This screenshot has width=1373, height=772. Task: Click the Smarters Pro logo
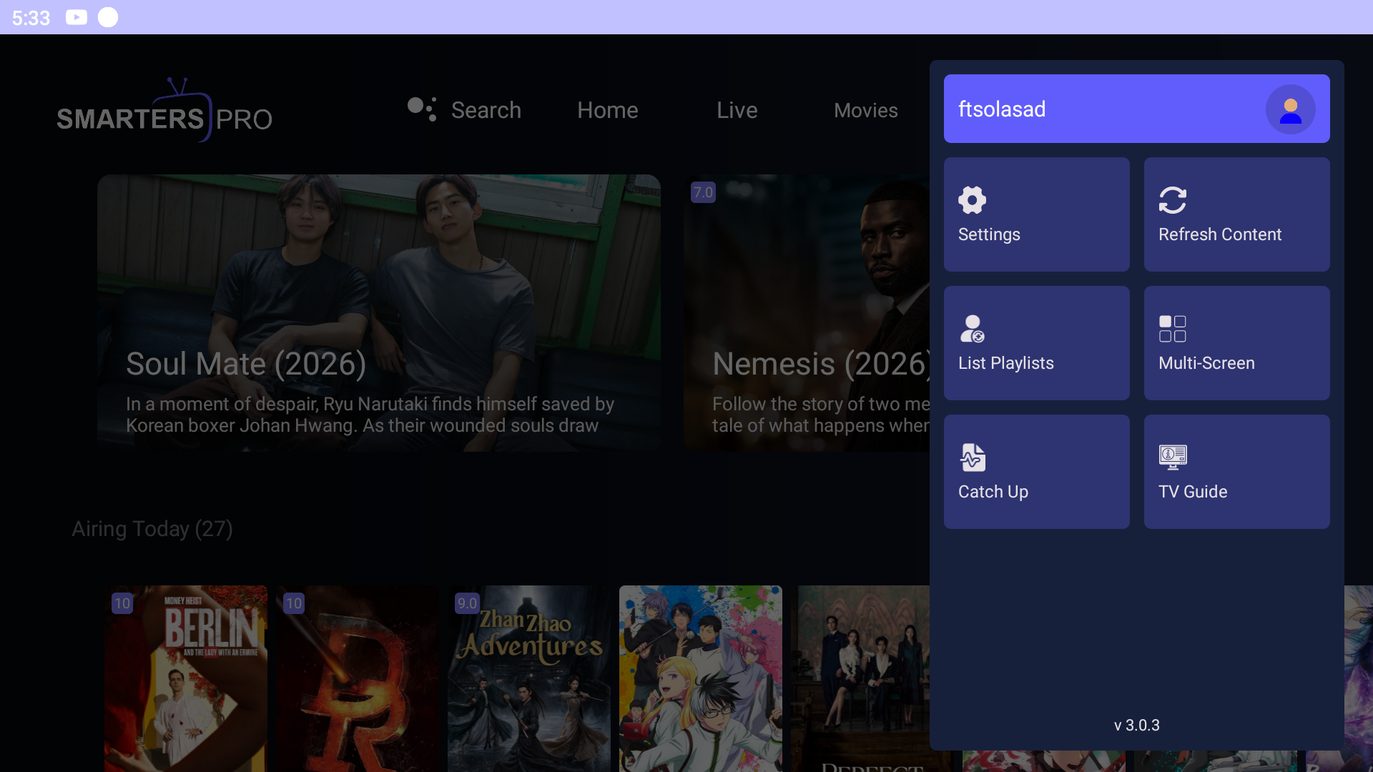[x=164, y=111]
